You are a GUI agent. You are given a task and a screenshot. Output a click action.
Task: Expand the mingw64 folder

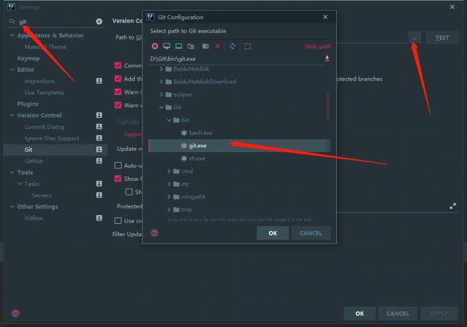(x=169, y=197)
